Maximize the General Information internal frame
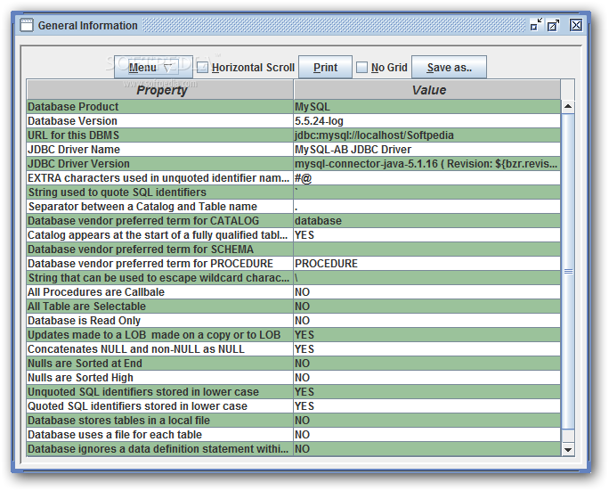Screen dimensions: 609x491 (x=553, y=25)
